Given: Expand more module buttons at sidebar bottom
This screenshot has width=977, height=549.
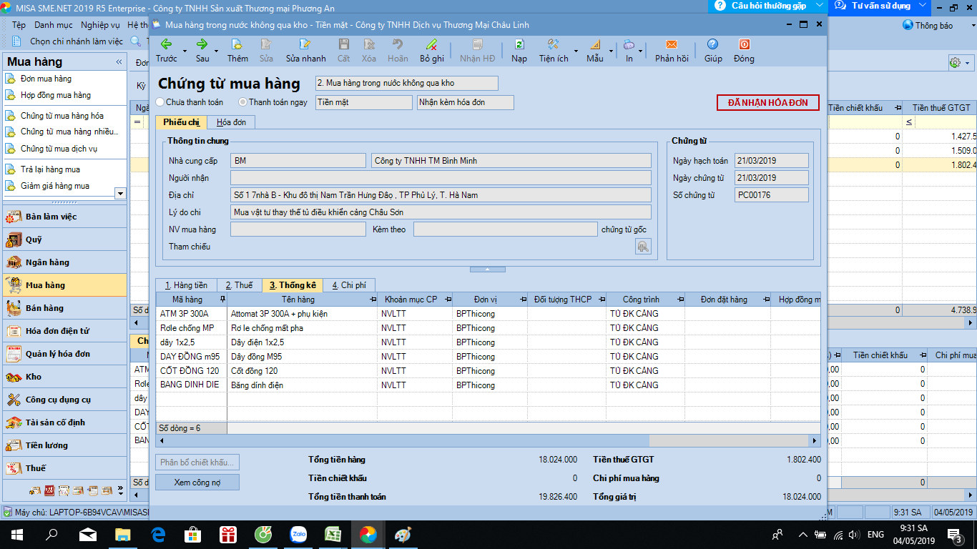Looking at the screenshot, I should click(120, 492).
